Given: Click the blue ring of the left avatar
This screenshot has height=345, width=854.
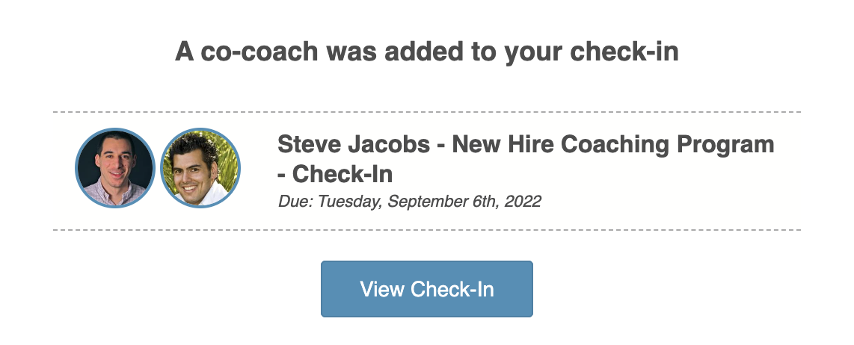Looking at the screenshot, I should [x=77, y=168].
